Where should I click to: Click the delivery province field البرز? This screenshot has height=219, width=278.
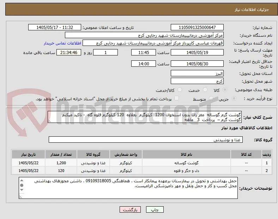tap(197, 73)
